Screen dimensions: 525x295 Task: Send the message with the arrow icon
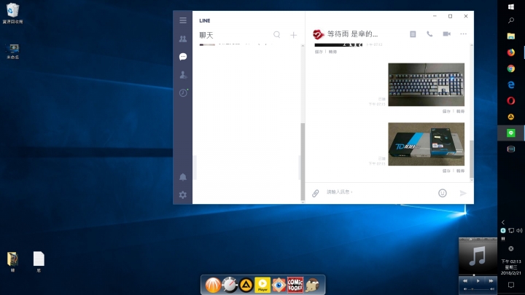tap(463, 193)
